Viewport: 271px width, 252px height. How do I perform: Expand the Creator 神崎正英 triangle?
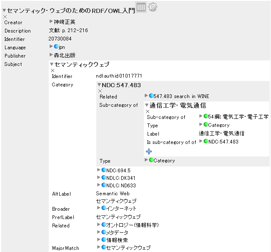point(51,21)
